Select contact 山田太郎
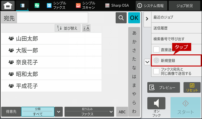 pos(51,38)
